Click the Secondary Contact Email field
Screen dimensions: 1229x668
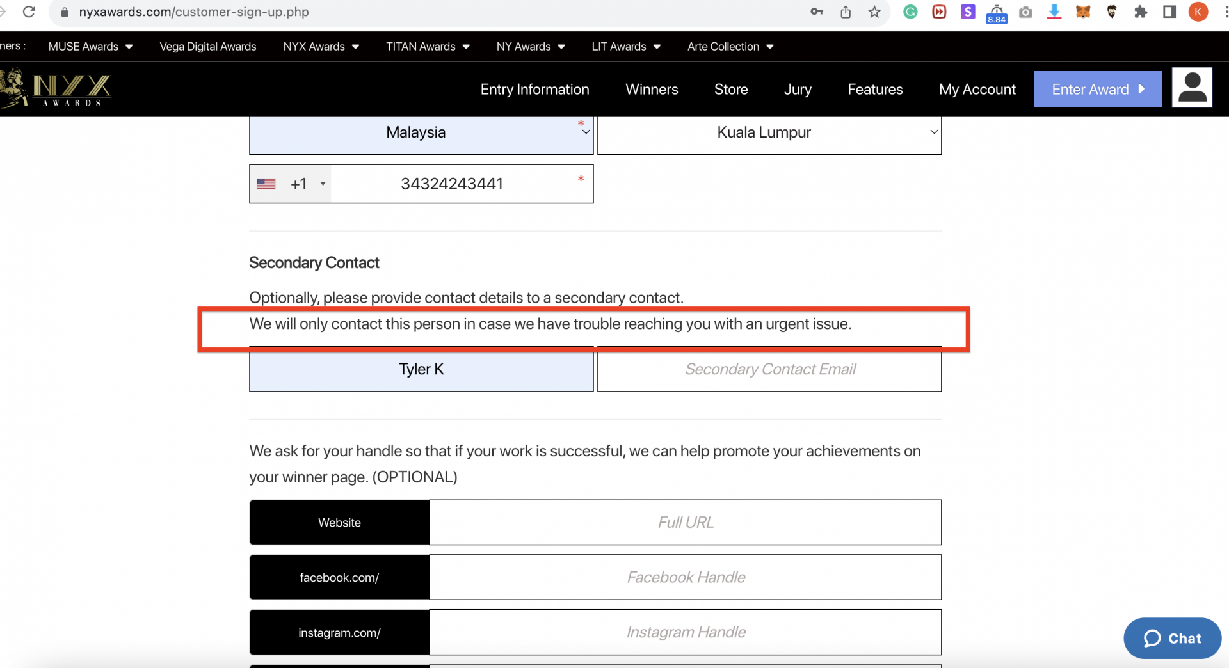(x=769, y=369)
